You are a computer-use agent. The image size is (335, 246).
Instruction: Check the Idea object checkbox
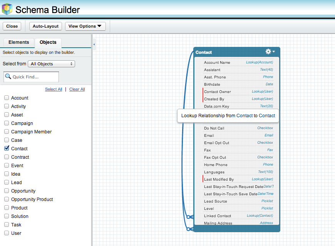point(7,174)
